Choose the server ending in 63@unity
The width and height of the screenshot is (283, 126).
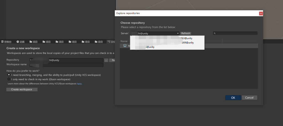point(186,38)
